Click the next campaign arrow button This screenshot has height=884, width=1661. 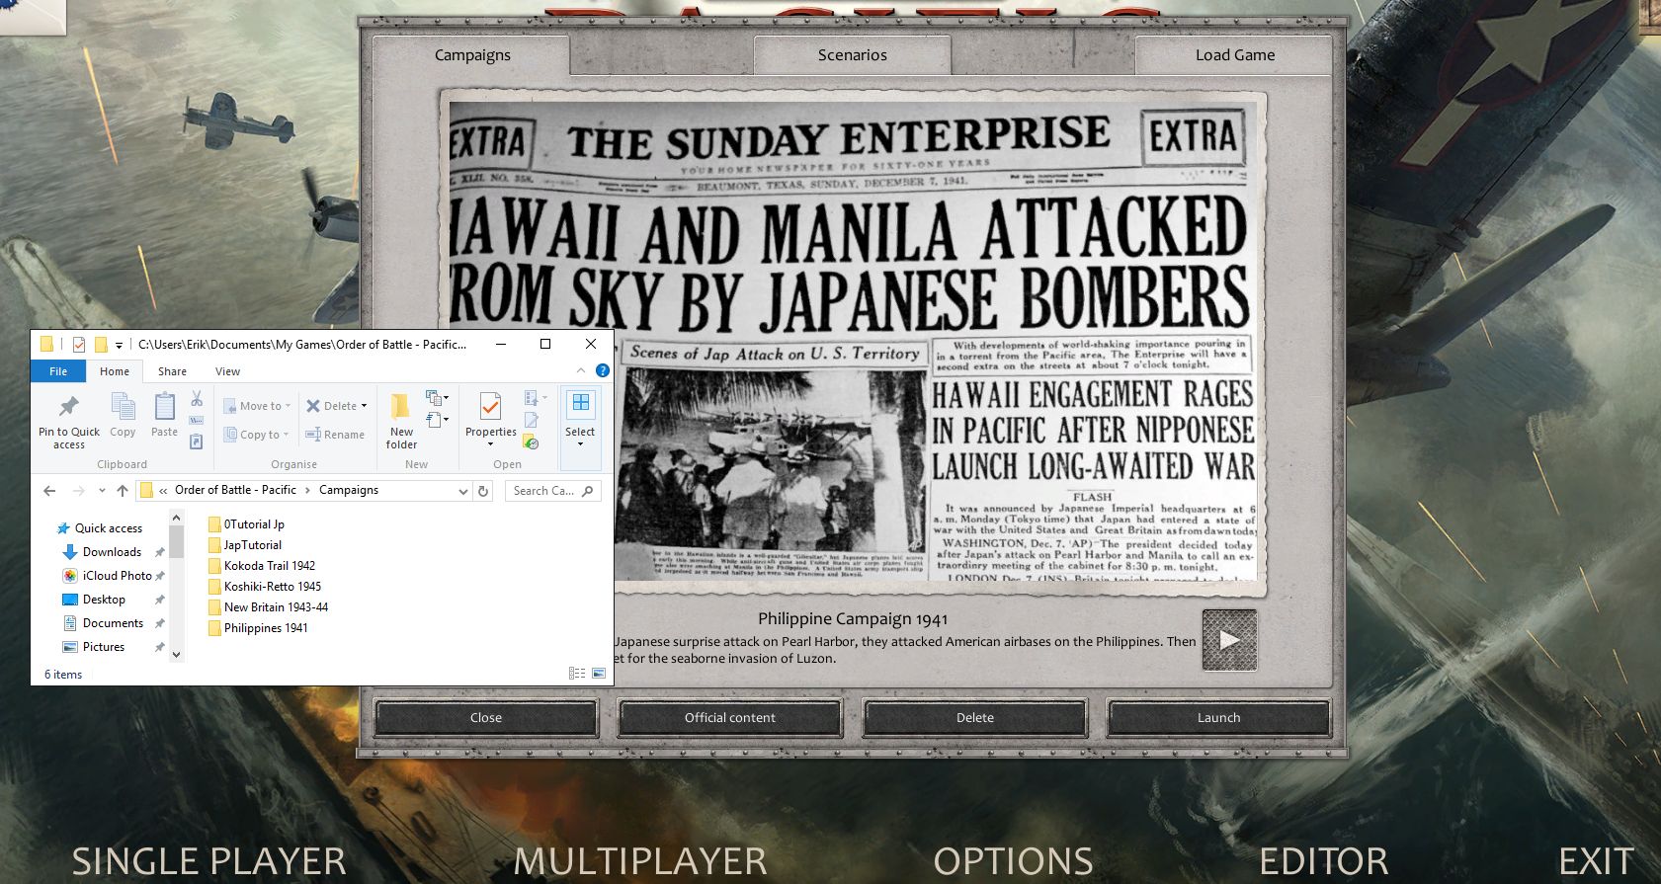coord(1230,640)
